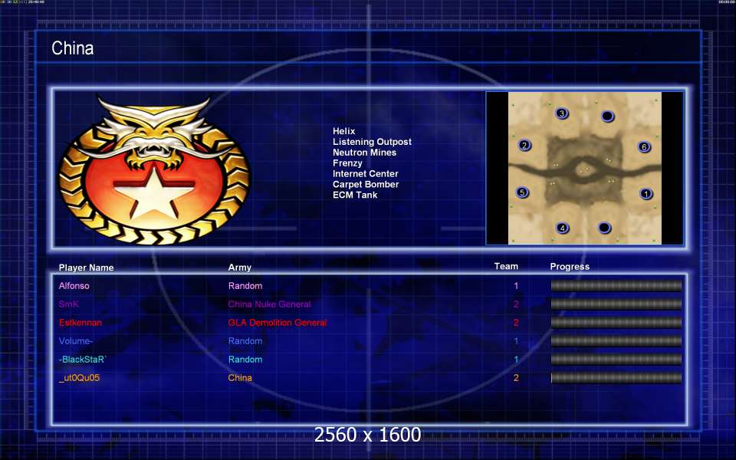Image resolution: width=736 pixels, height=460 pixels.
Task: Click -BlackStaR`'s loading progress bar
Action: [616, 360]
